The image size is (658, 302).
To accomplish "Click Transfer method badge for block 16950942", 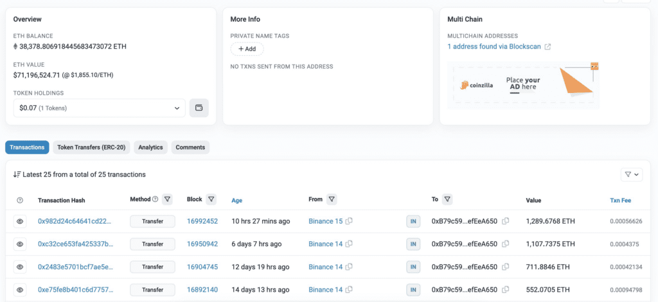I will [x=152, y=244].
